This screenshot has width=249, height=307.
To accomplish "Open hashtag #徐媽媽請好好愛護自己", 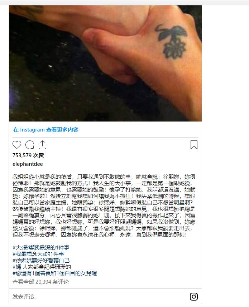I will (41, 261).
